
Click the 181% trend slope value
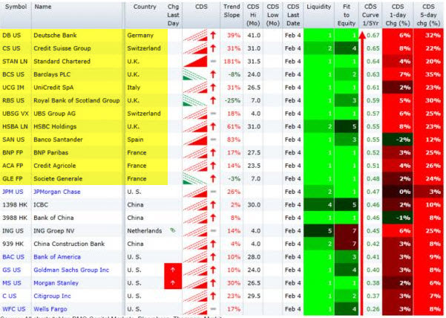click(x=232, y=62)
